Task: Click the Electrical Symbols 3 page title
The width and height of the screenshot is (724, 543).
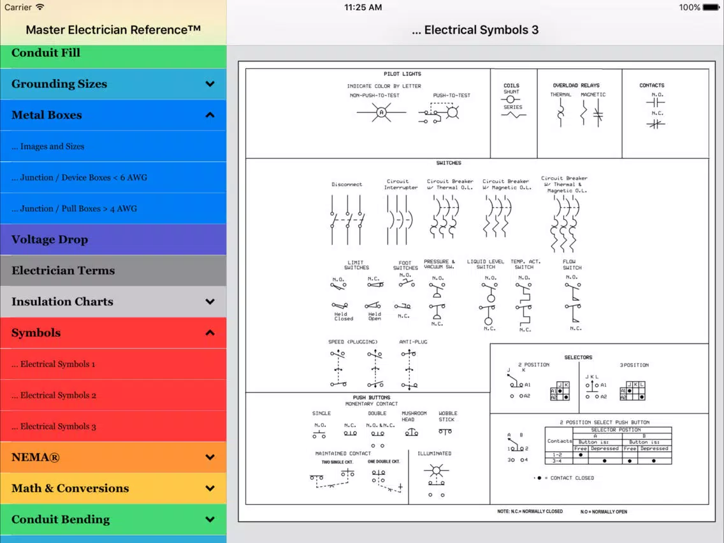Action: click(x=475, y=30)
